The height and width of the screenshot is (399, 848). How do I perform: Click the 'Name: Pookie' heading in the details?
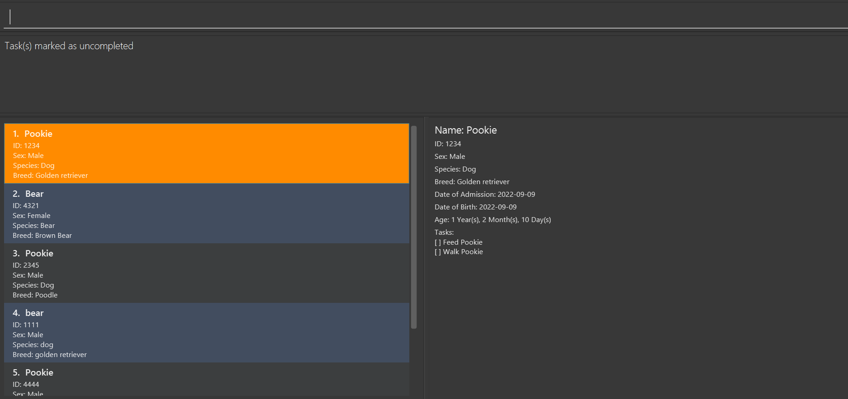tap(466, 130)
